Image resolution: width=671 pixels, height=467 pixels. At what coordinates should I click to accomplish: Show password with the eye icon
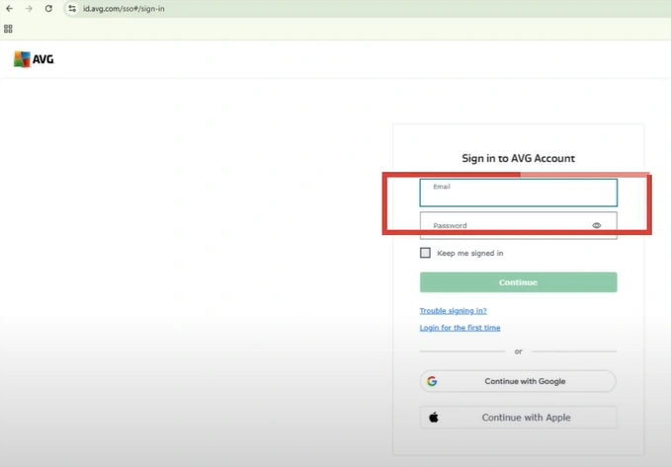(x=597, y=225)
